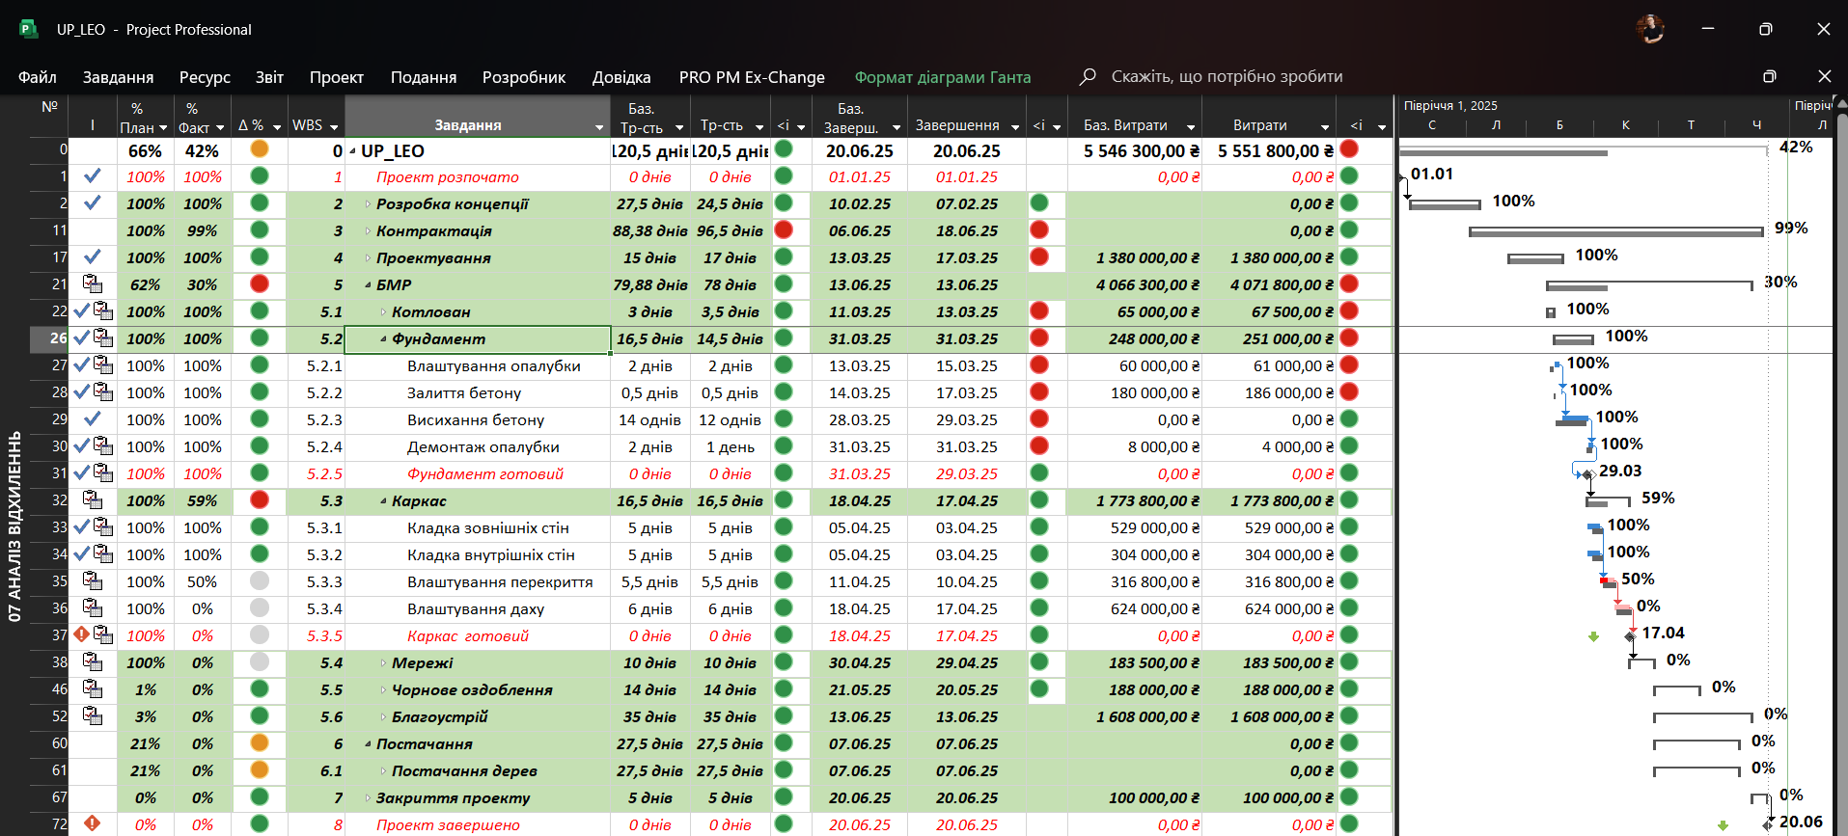Click the red Δ% status circle for БМР

259,284
